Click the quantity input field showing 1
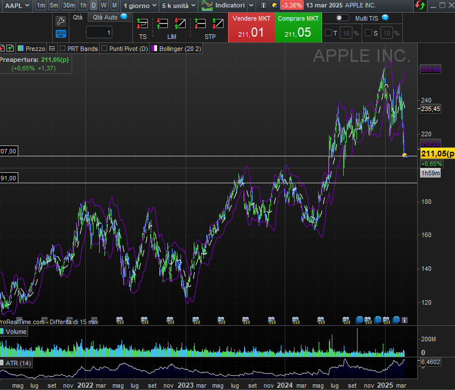This screenshot has height=390, width=455. click(99, 33)
